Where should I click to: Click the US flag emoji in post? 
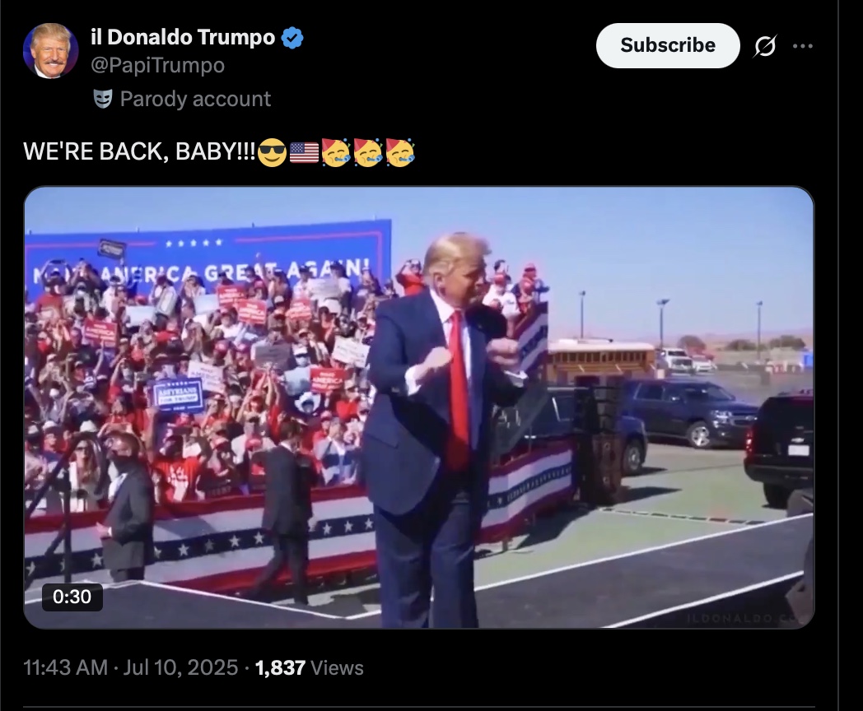304,152
